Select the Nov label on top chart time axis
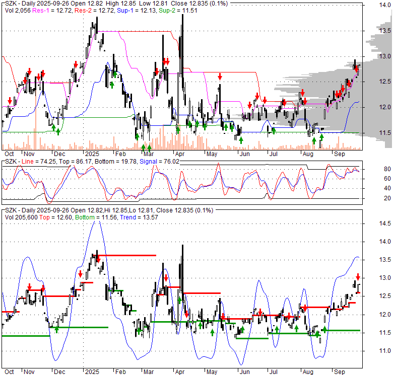 [x=29, y=154]
